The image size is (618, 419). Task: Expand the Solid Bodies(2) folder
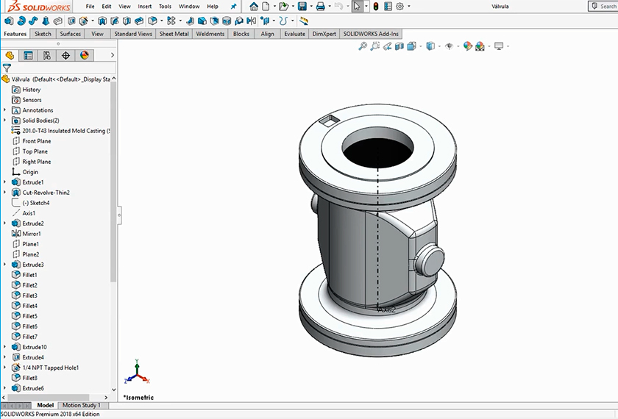coord(5,121)
